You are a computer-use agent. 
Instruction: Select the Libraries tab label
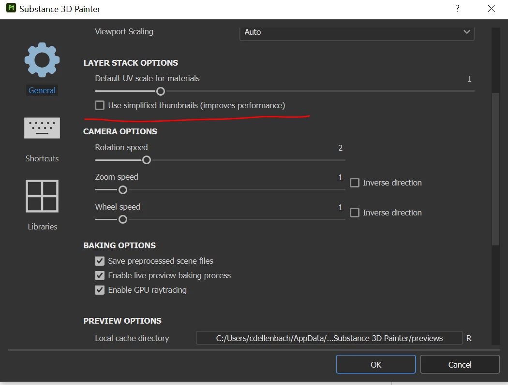[x=43, y=227]
